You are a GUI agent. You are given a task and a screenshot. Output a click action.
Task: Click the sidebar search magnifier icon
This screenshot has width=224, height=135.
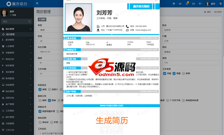click(29, 22)
